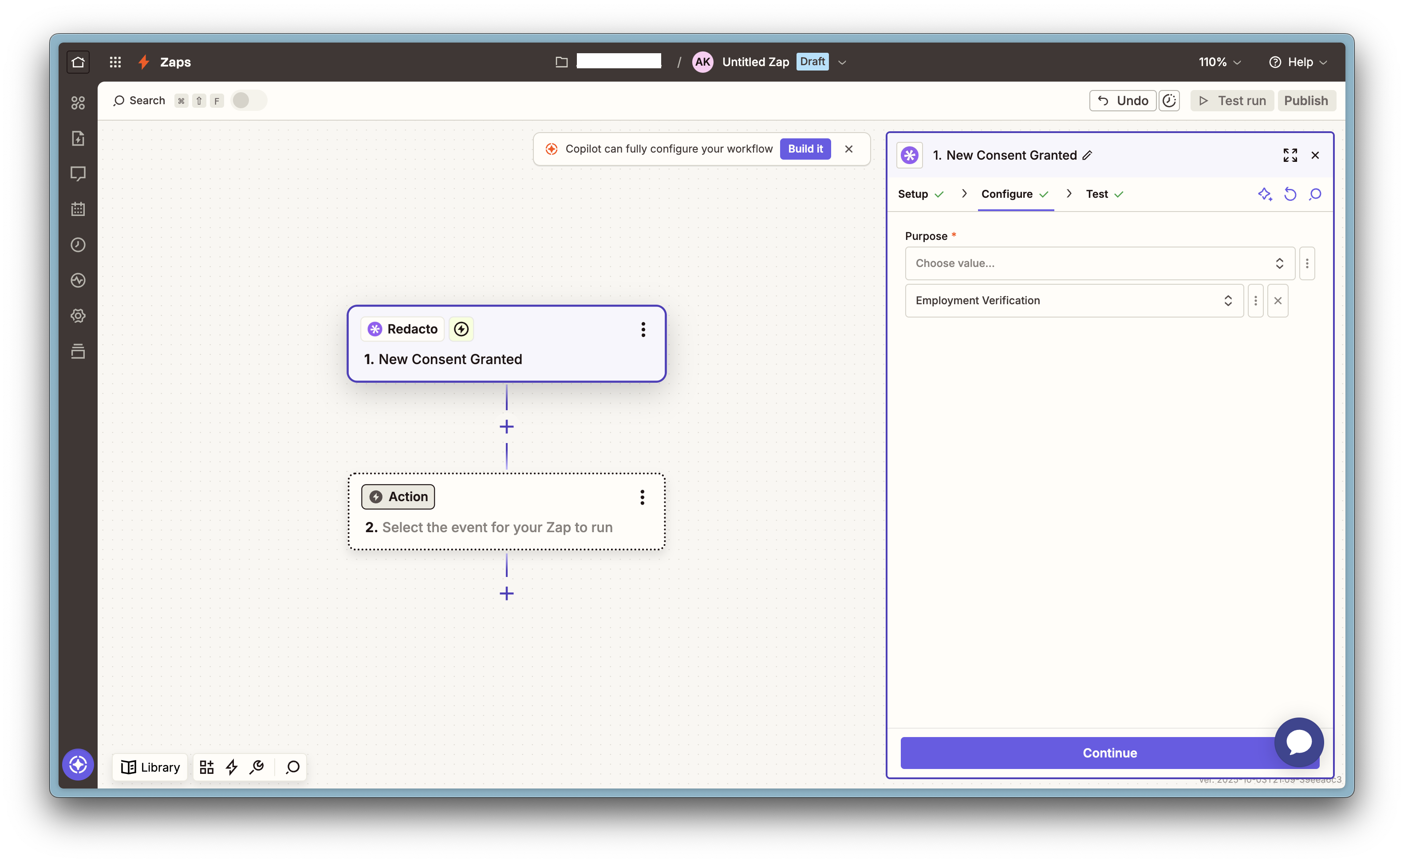Click the pencil icon to rename step
The height and width of the screenshot is (863, 1404).
1087,155
